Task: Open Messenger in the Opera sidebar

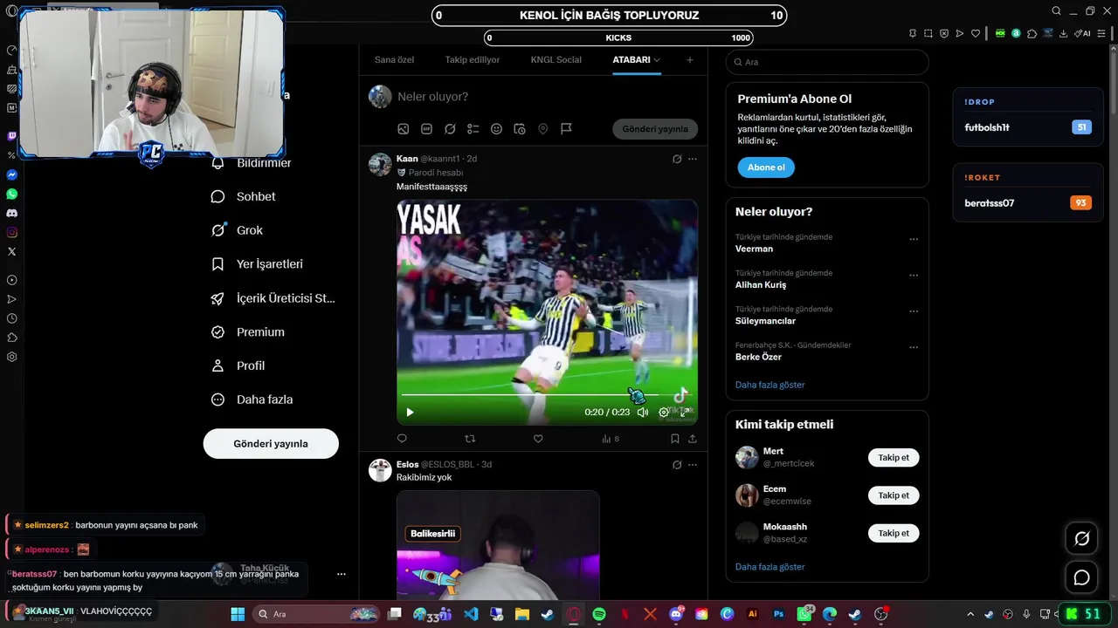Action: pos(11,174)
